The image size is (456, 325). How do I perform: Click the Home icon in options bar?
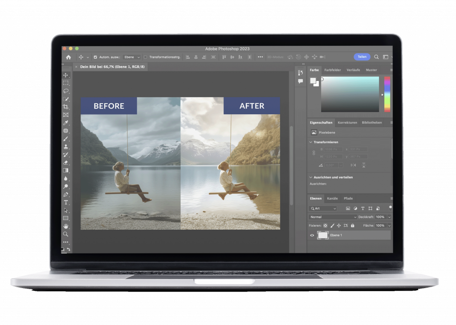pos(69,57)
